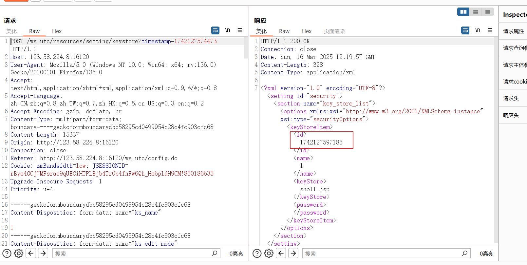Click the response Date header line
This screenshot has width=527, height=265.
318,57
